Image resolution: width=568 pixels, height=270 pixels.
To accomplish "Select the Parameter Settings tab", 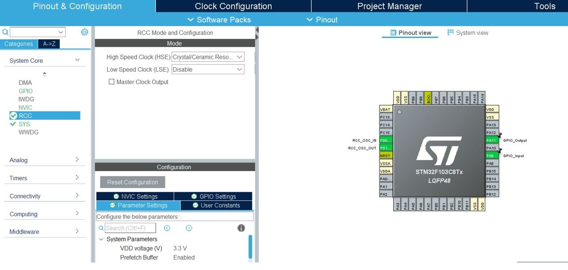I will [138, 205].
